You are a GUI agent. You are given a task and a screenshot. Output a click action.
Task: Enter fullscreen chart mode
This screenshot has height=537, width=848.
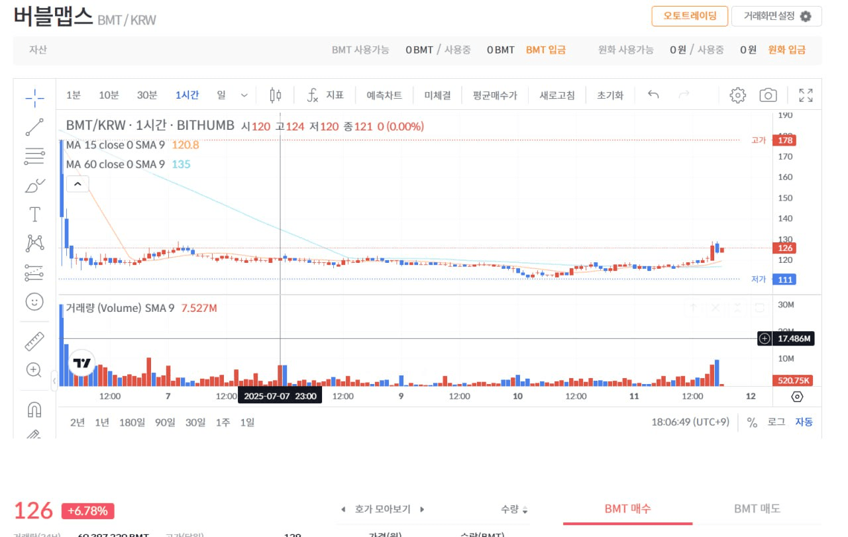coord(806,95)
